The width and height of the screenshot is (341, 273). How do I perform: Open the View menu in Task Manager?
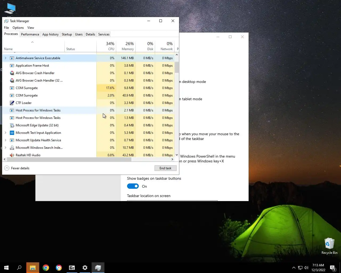pyautogui.click(x=31, y=28)
